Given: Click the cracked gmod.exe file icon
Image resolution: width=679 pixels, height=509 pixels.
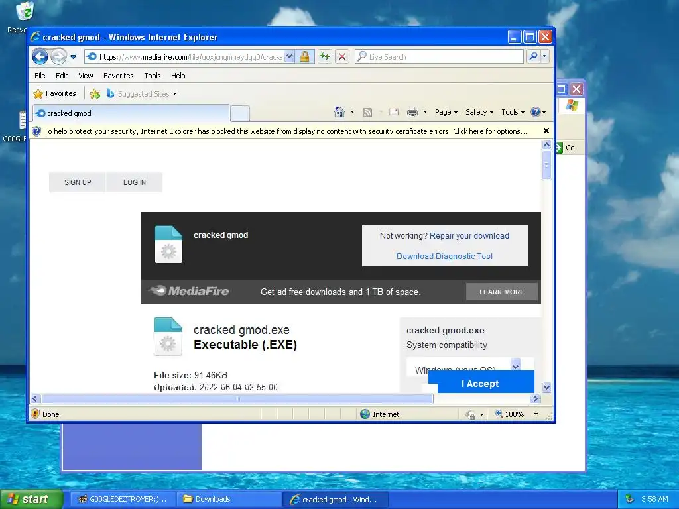Looking at the screenshot, I should point(168,337).
